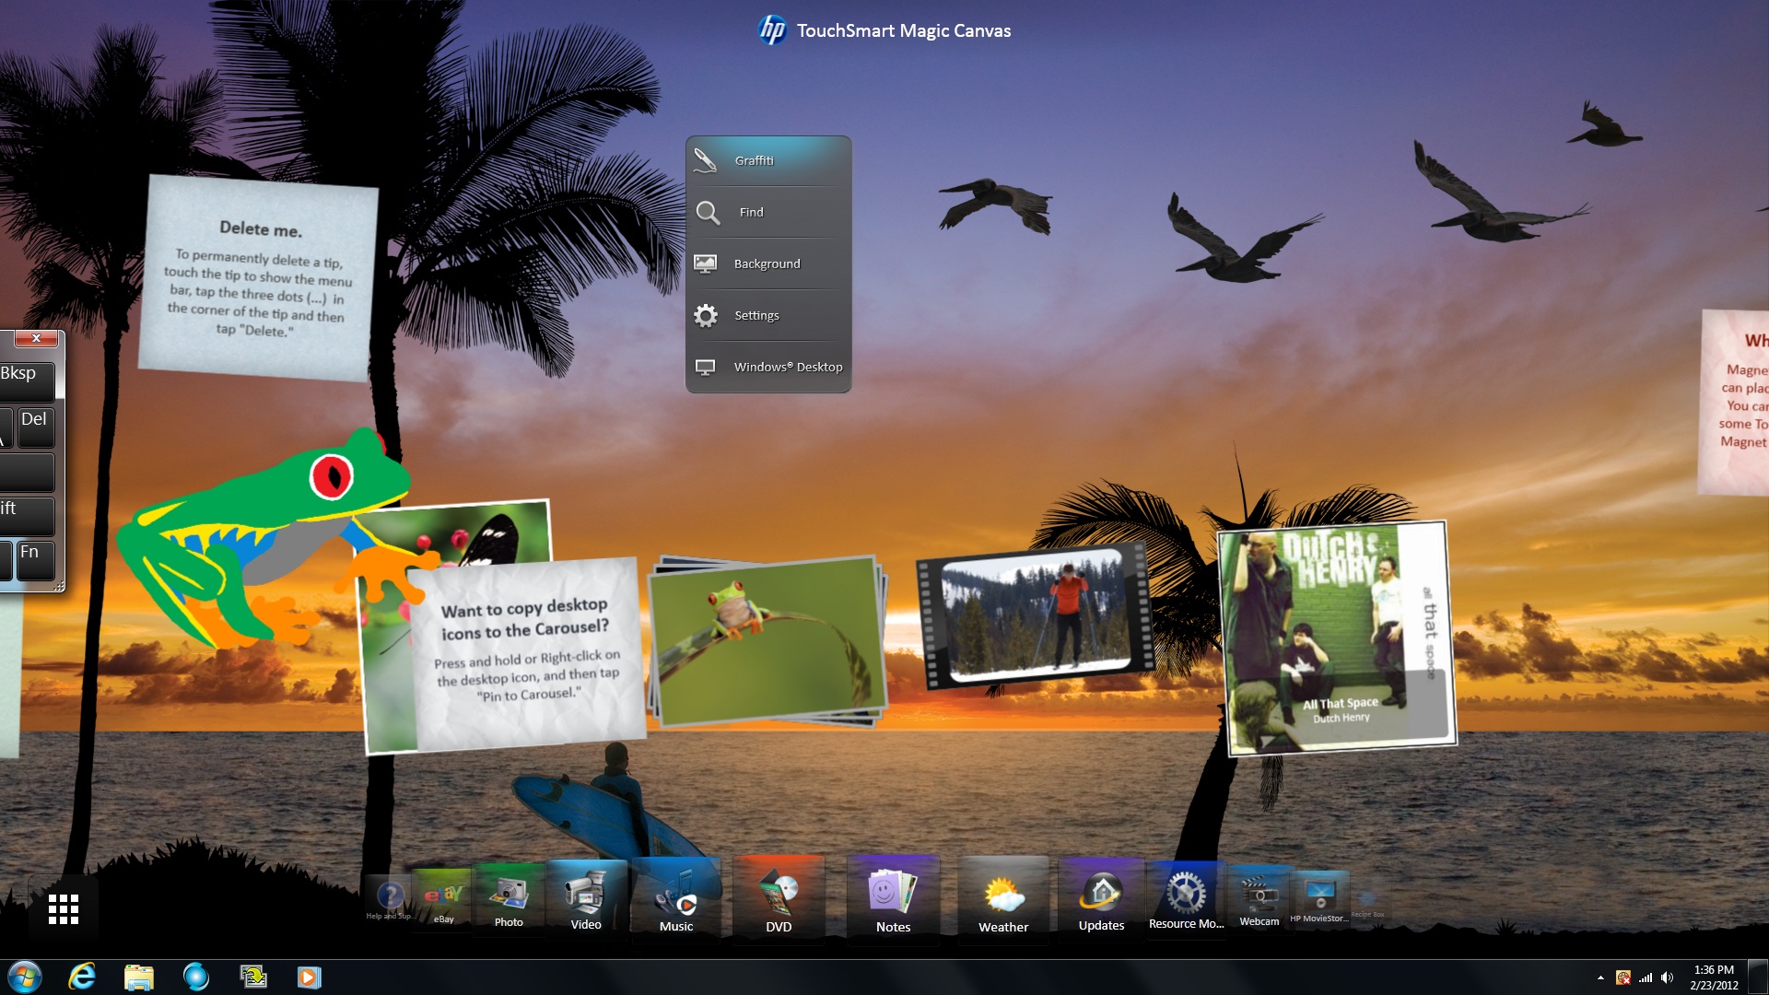Open Windows Explorer folder in taskbar

pos(138,977)
